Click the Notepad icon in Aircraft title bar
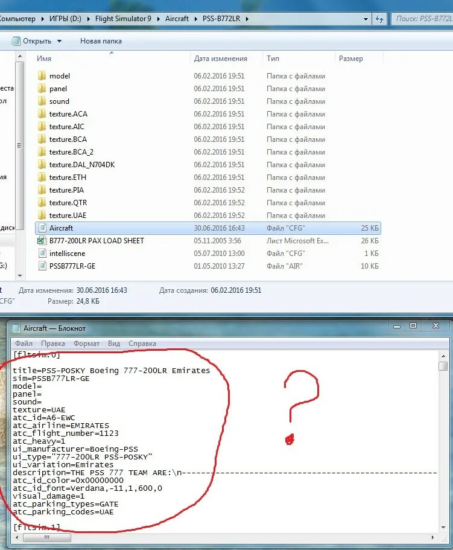Viewport: 453px width, 550px height. pos(16,328)
